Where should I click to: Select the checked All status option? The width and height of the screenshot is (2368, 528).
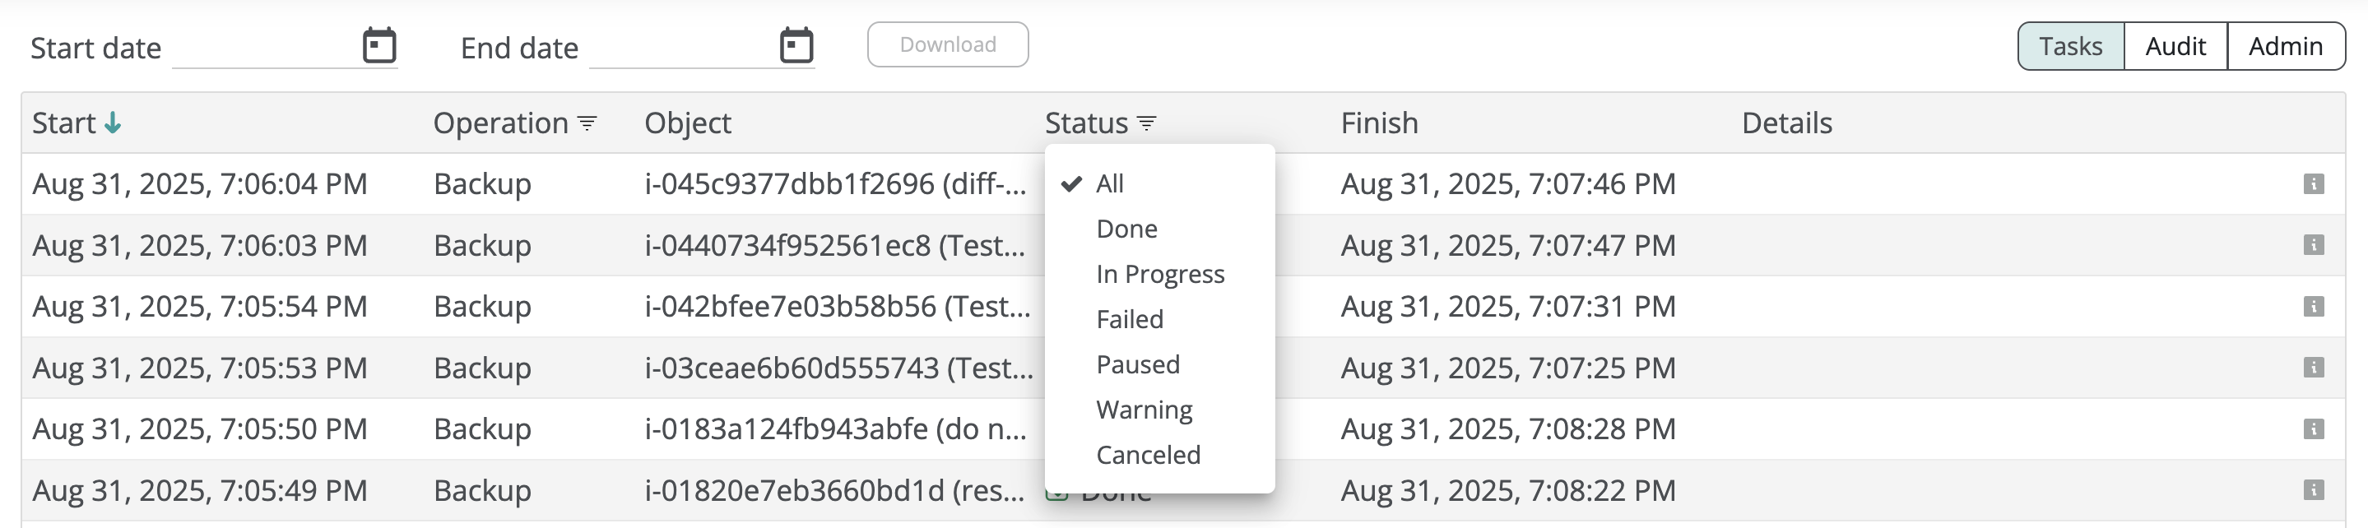(1110, 183)
